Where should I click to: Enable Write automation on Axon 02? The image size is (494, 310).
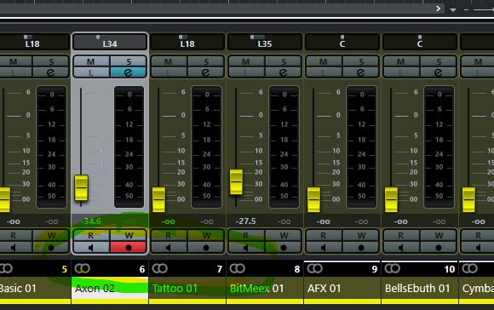(129, 235)
